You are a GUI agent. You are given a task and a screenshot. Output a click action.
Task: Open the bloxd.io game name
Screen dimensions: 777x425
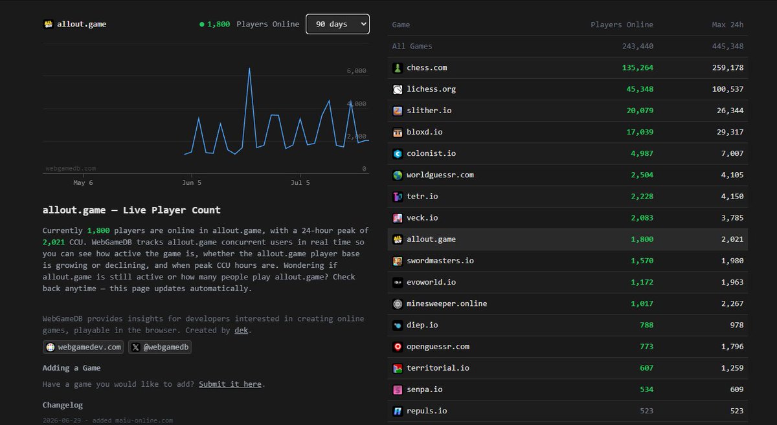coord(425,132)
